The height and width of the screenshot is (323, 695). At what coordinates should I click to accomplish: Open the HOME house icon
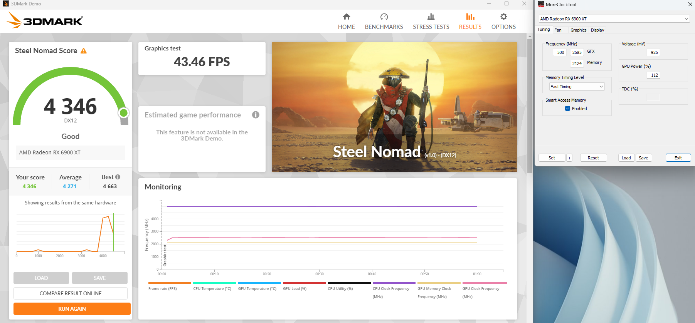pyautogui.click(x=347, y=17)
